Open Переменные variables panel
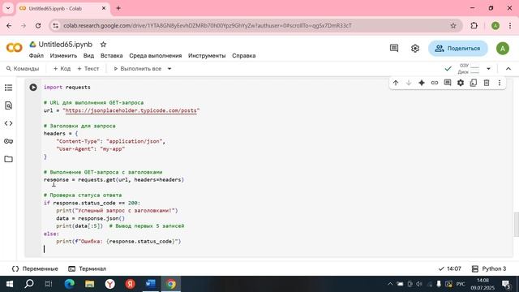The image size is (519, 292). 35,268
